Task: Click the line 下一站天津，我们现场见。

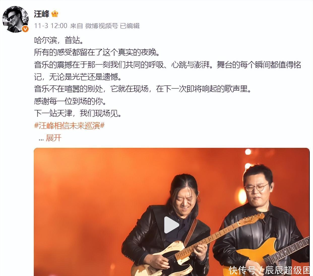Action: coord(78,113)
